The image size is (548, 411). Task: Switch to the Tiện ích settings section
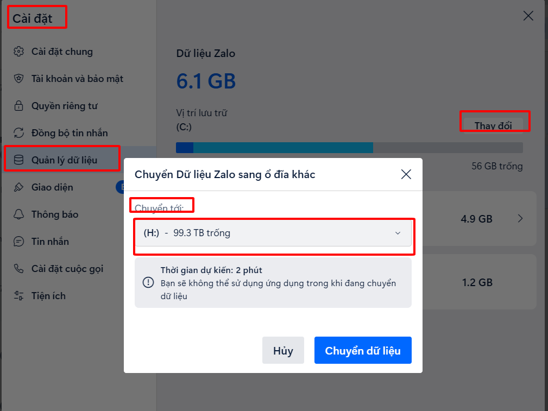pos(48,296)
